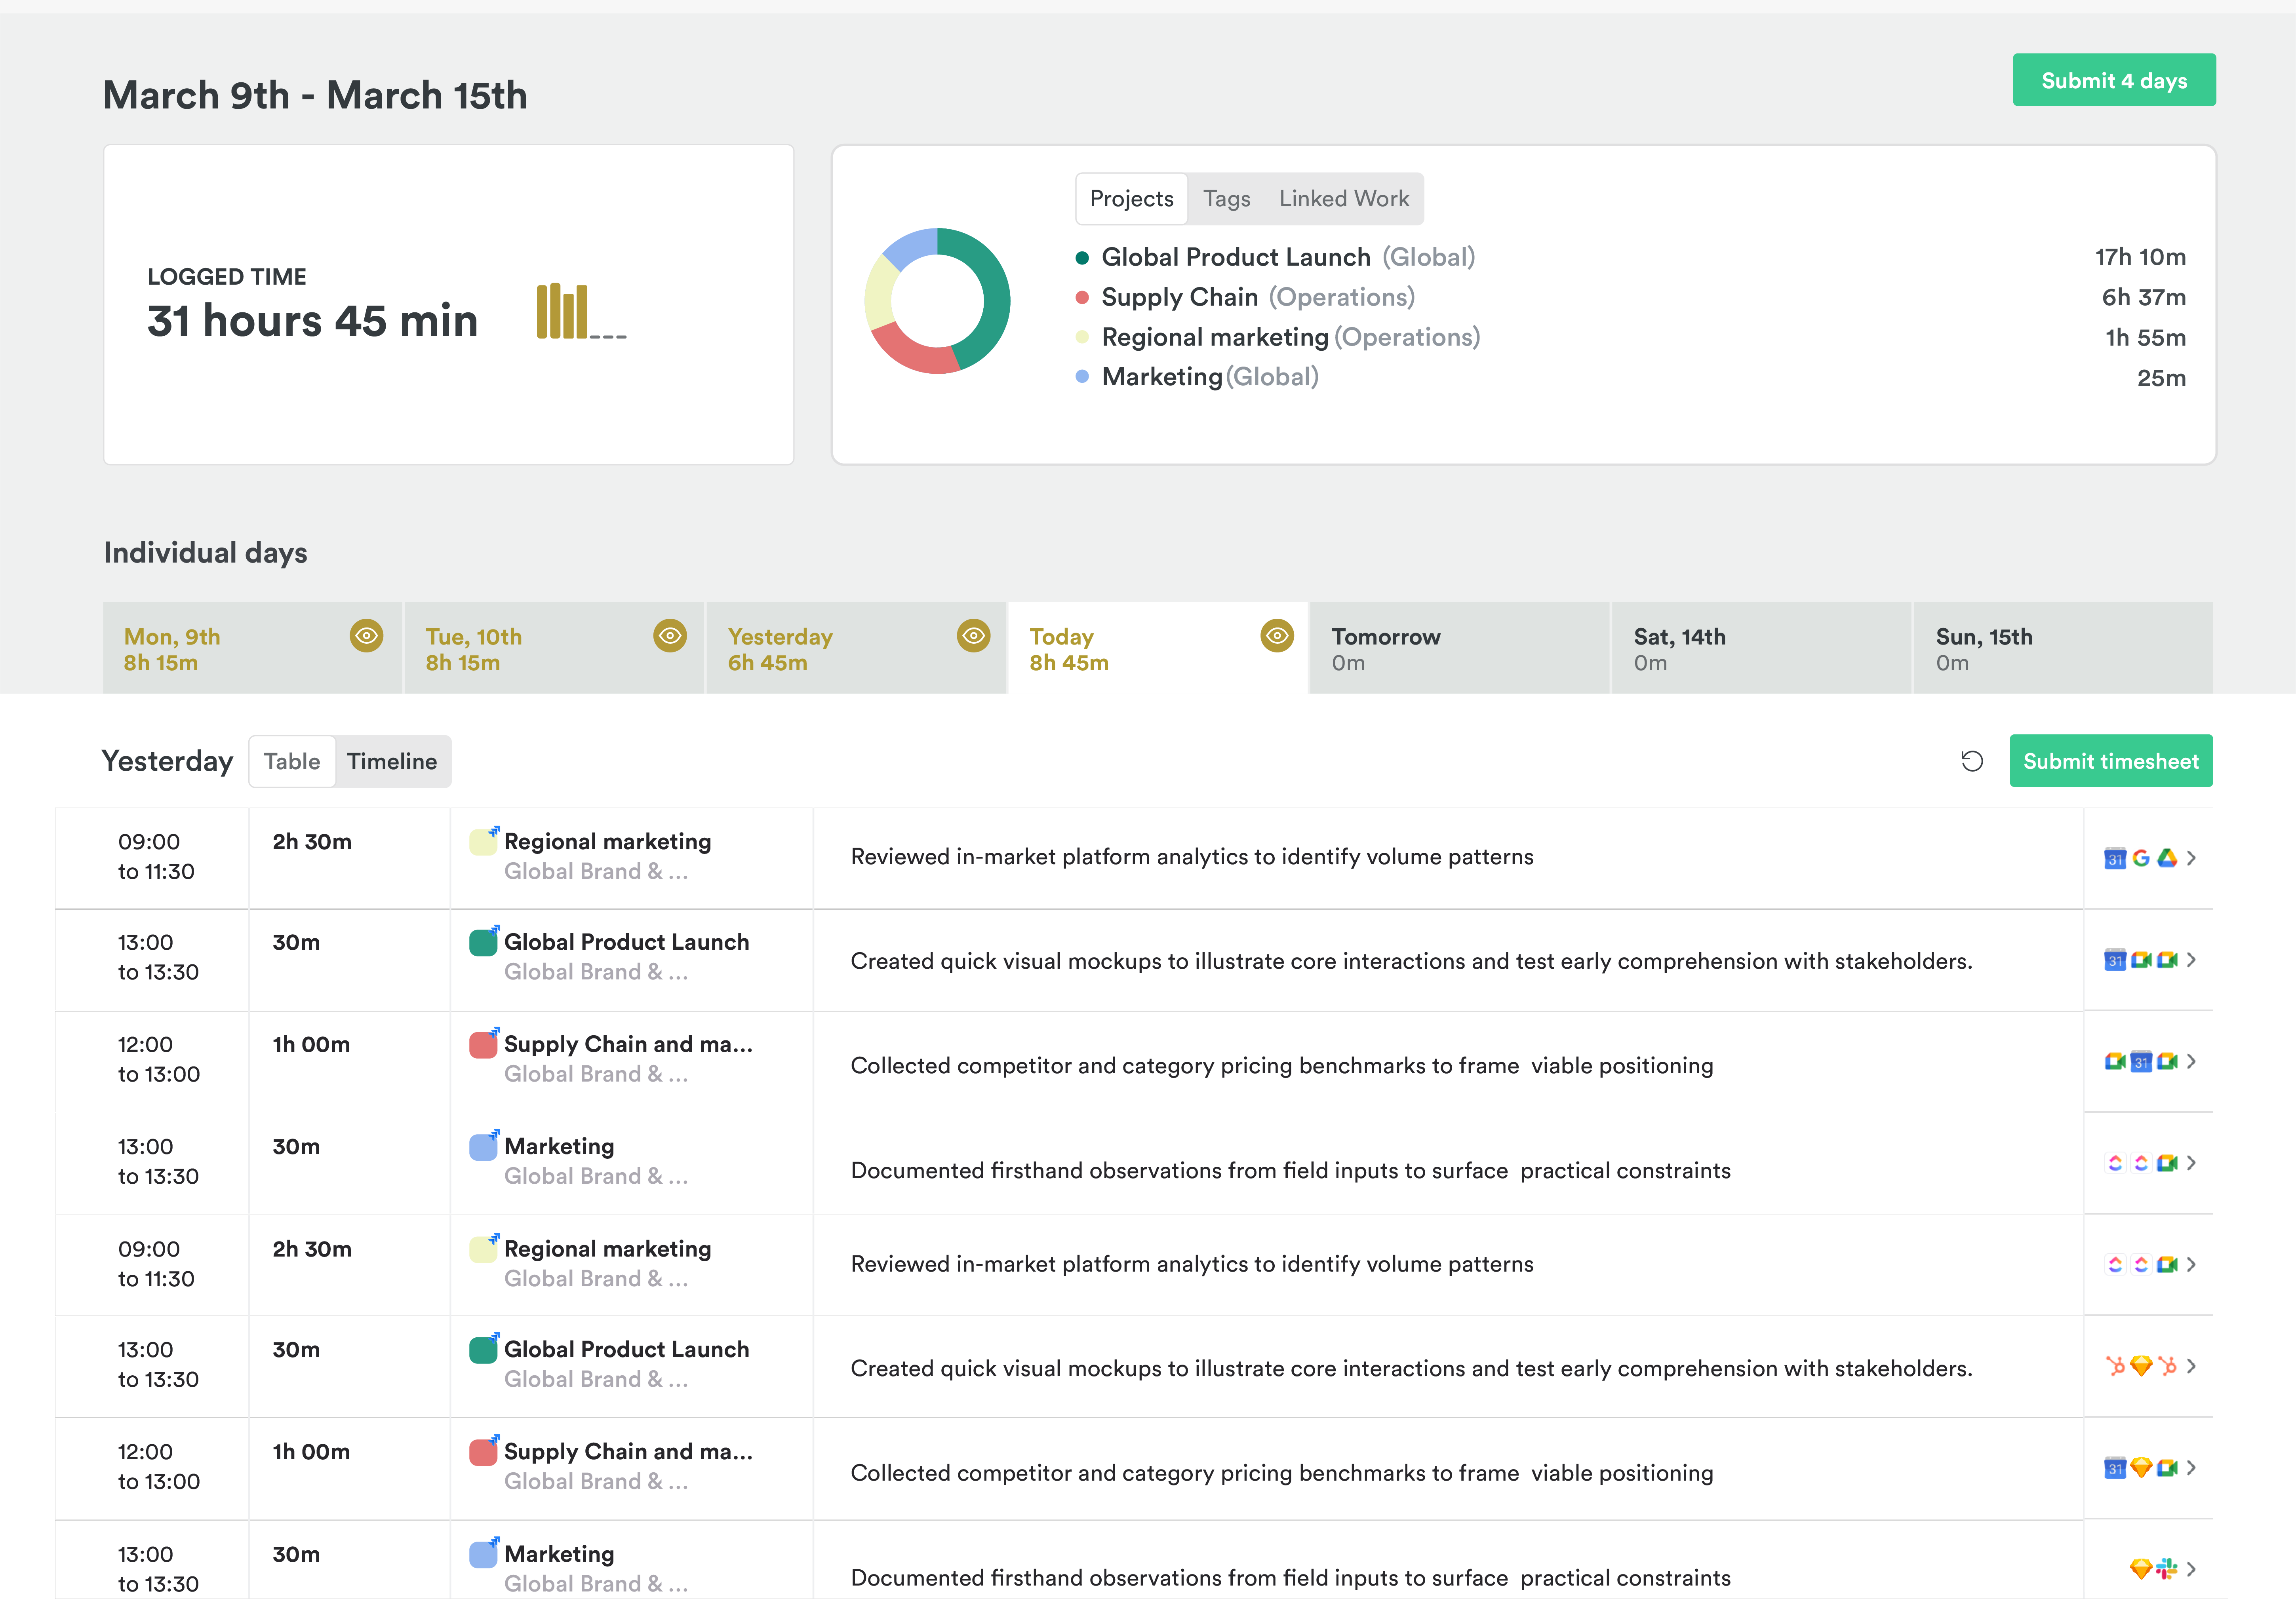This screenshot has width=2296, height=1599.
Task: Click the donut chart project breakdown
Action: click(x=937, y=301)
